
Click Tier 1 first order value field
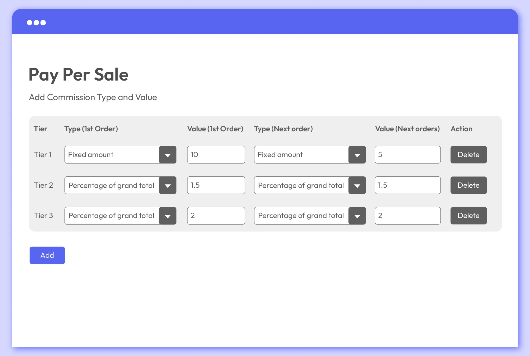pos(216,155)
